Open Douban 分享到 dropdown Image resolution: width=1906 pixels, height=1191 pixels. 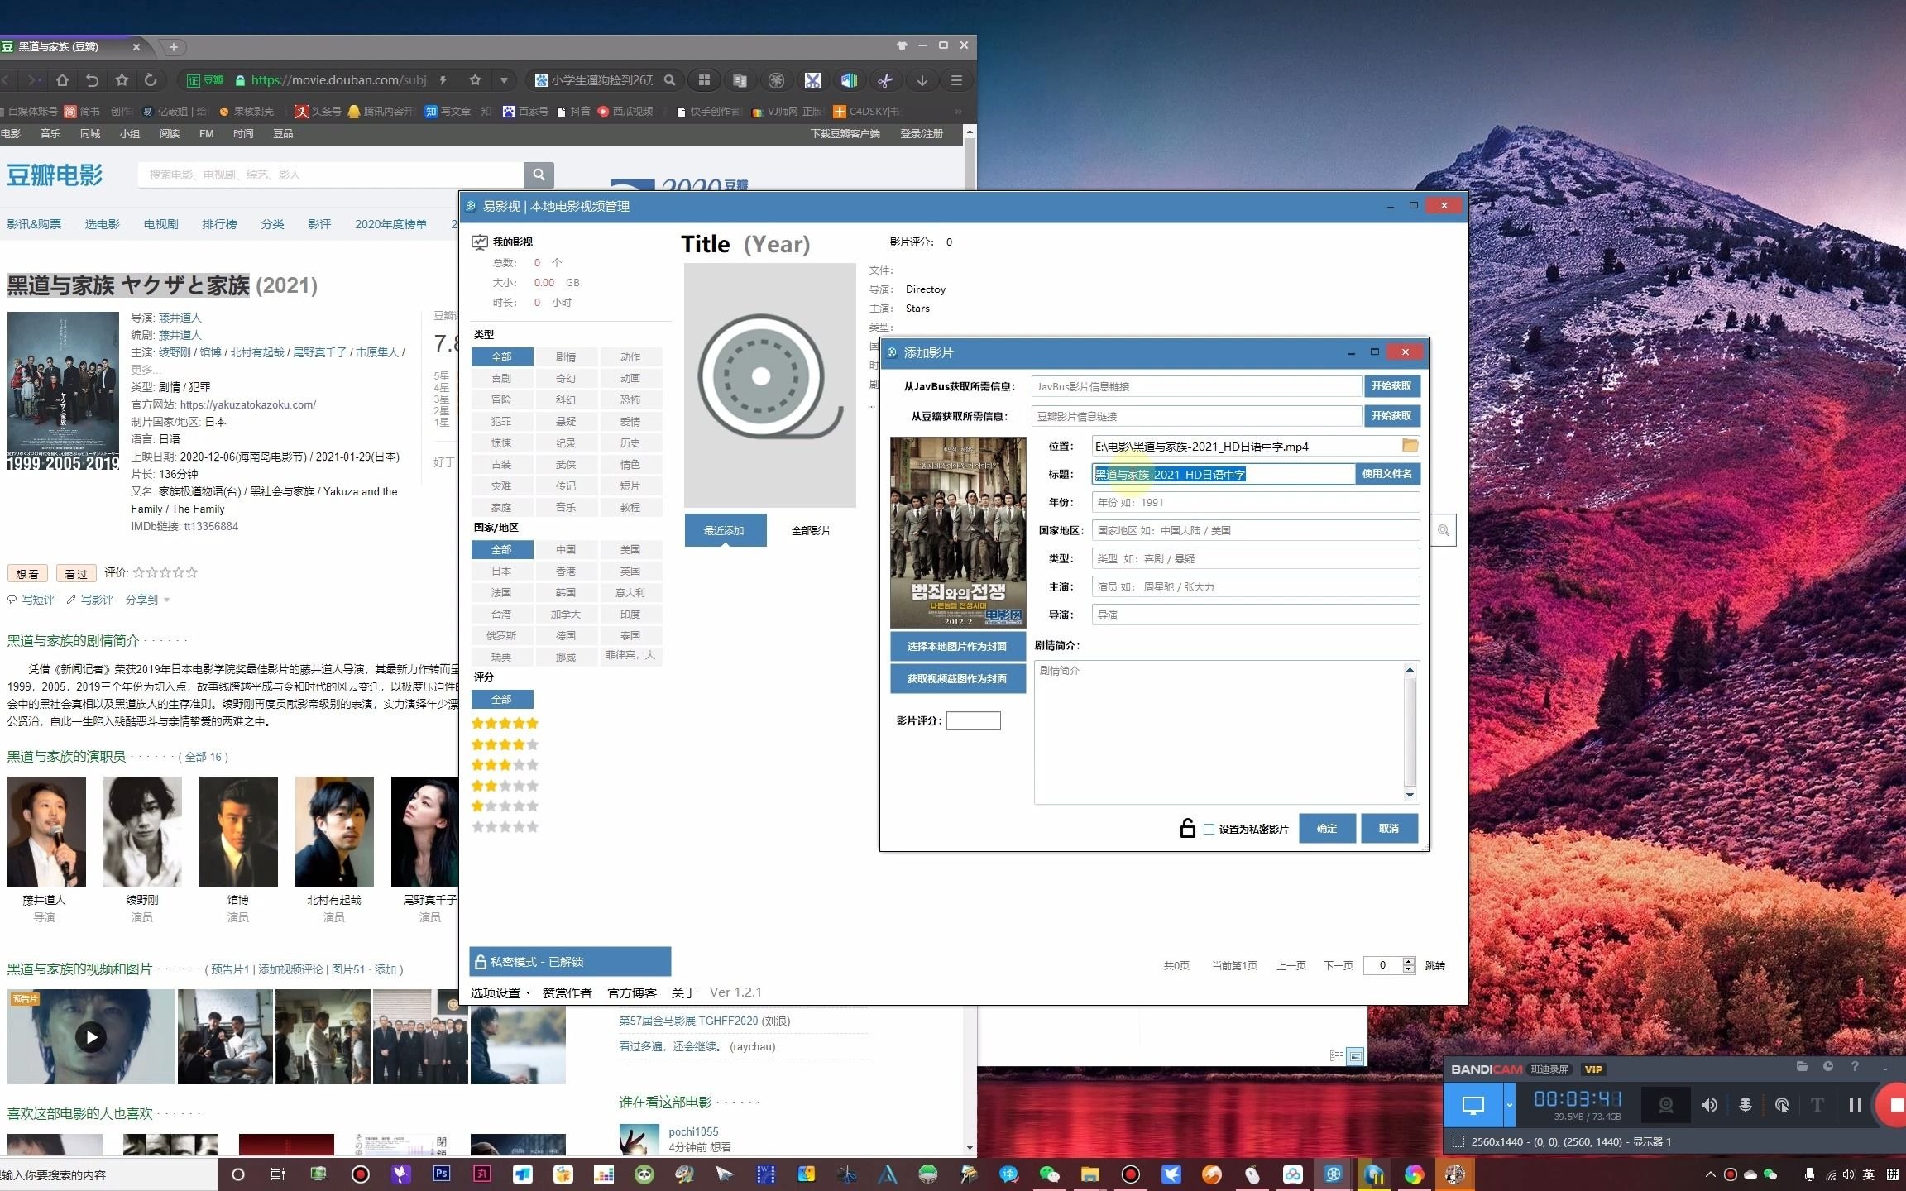[x=147, y=600]
